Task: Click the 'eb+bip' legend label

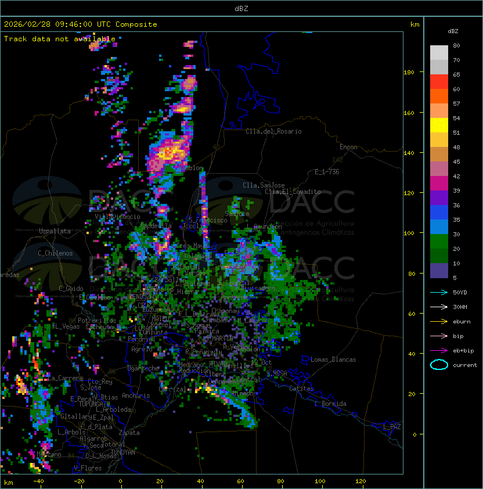Action: tap(463, 351)
